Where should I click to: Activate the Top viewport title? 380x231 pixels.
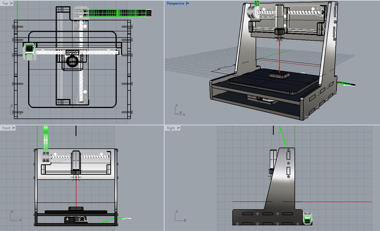coord(5,3)
